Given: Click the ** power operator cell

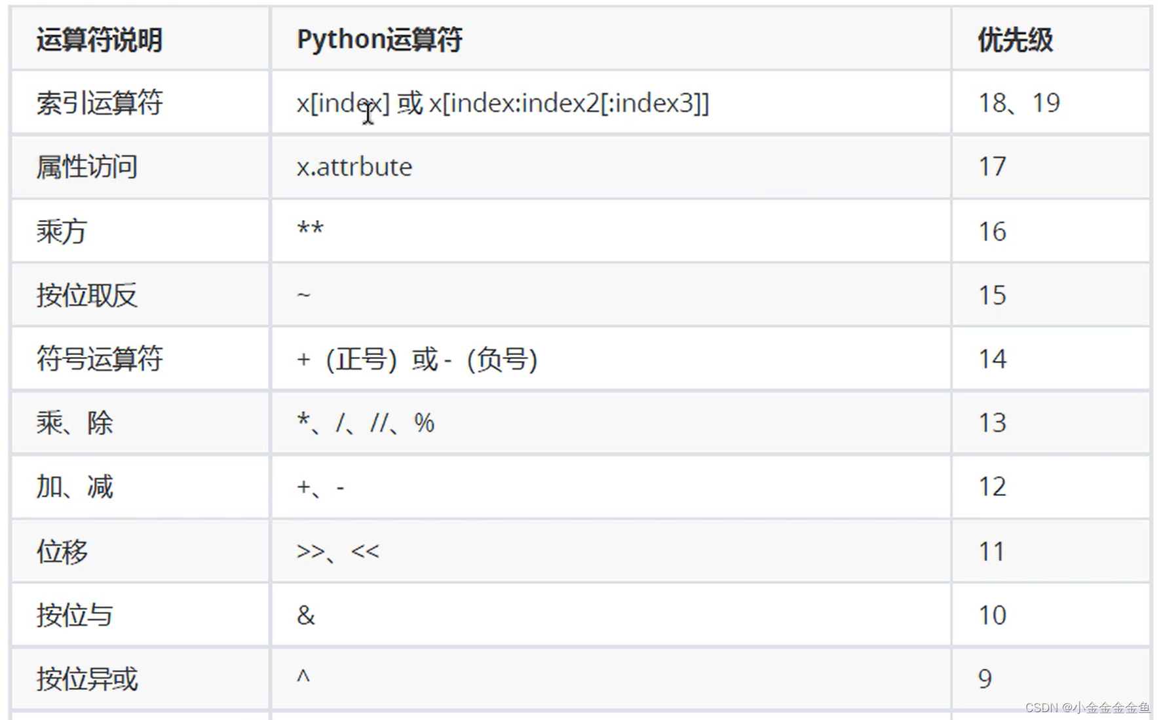Looking at the screenshot, I should coord(310,230).
